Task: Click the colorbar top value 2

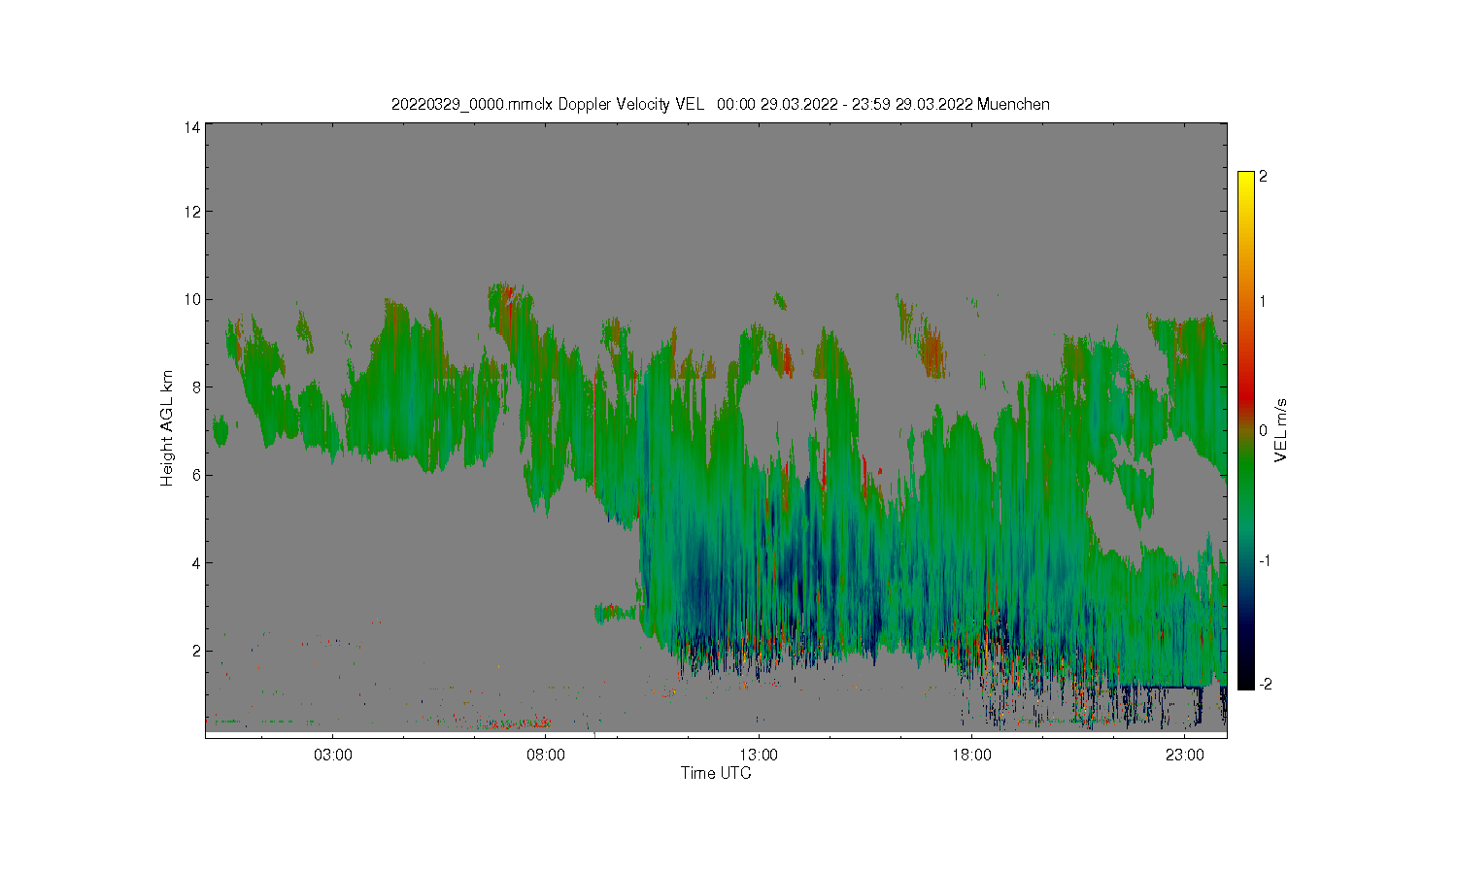Action: click(1263, 177)
